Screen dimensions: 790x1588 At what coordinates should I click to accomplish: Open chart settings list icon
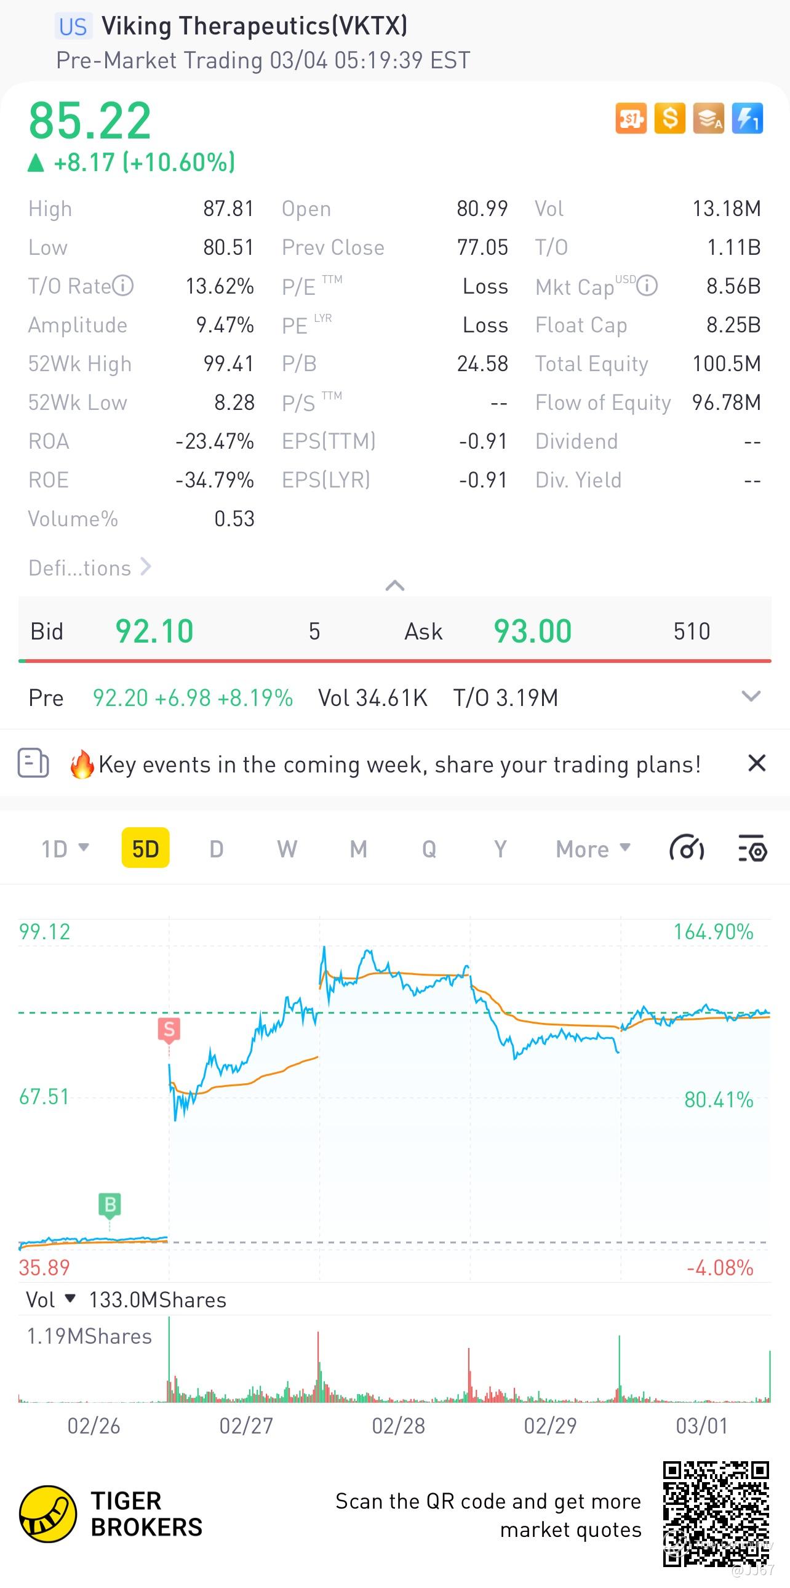tap(752, 849)
